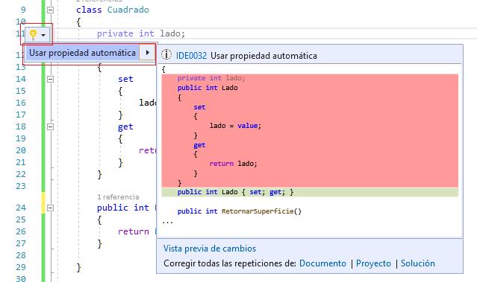This screenshot has height=282, width=477.
Task: Open 'Vista previa de cambios' link
Action: click(x=210, y=249)
